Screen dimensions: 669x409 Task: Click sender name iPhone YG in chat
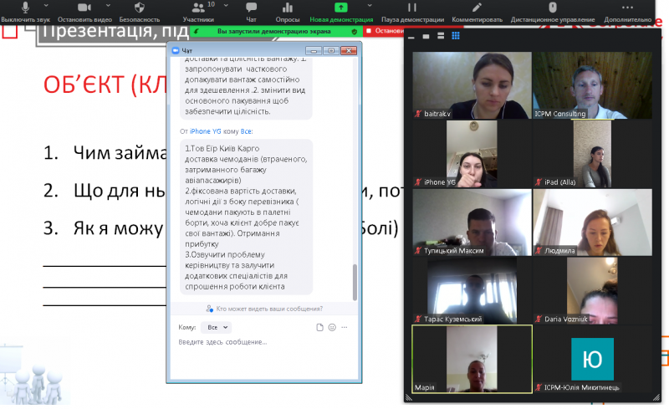[x=205, y=131]
